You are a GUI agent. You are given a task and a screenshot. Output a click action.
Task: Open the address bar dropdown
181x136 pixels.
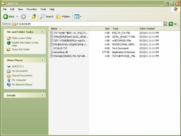pyautogui.click(x=165, y=24)
